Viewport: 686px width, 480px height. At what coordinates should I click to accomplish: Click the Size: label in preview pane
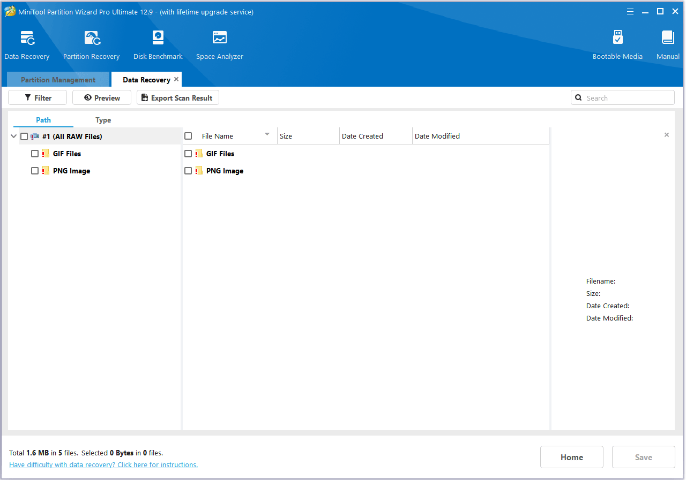(x=593, y=293)
